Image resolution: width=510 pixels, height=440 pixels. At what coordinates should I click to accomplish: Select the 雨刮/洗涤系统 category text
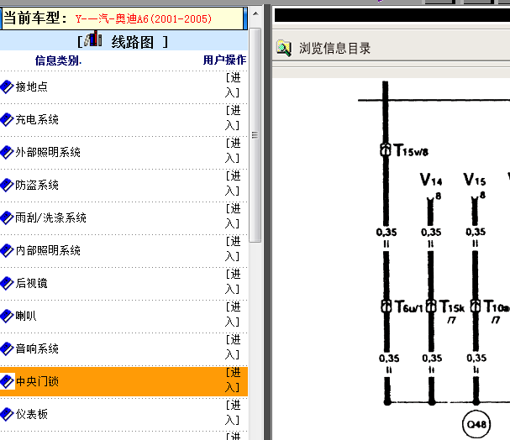click(x=50, y=217)
